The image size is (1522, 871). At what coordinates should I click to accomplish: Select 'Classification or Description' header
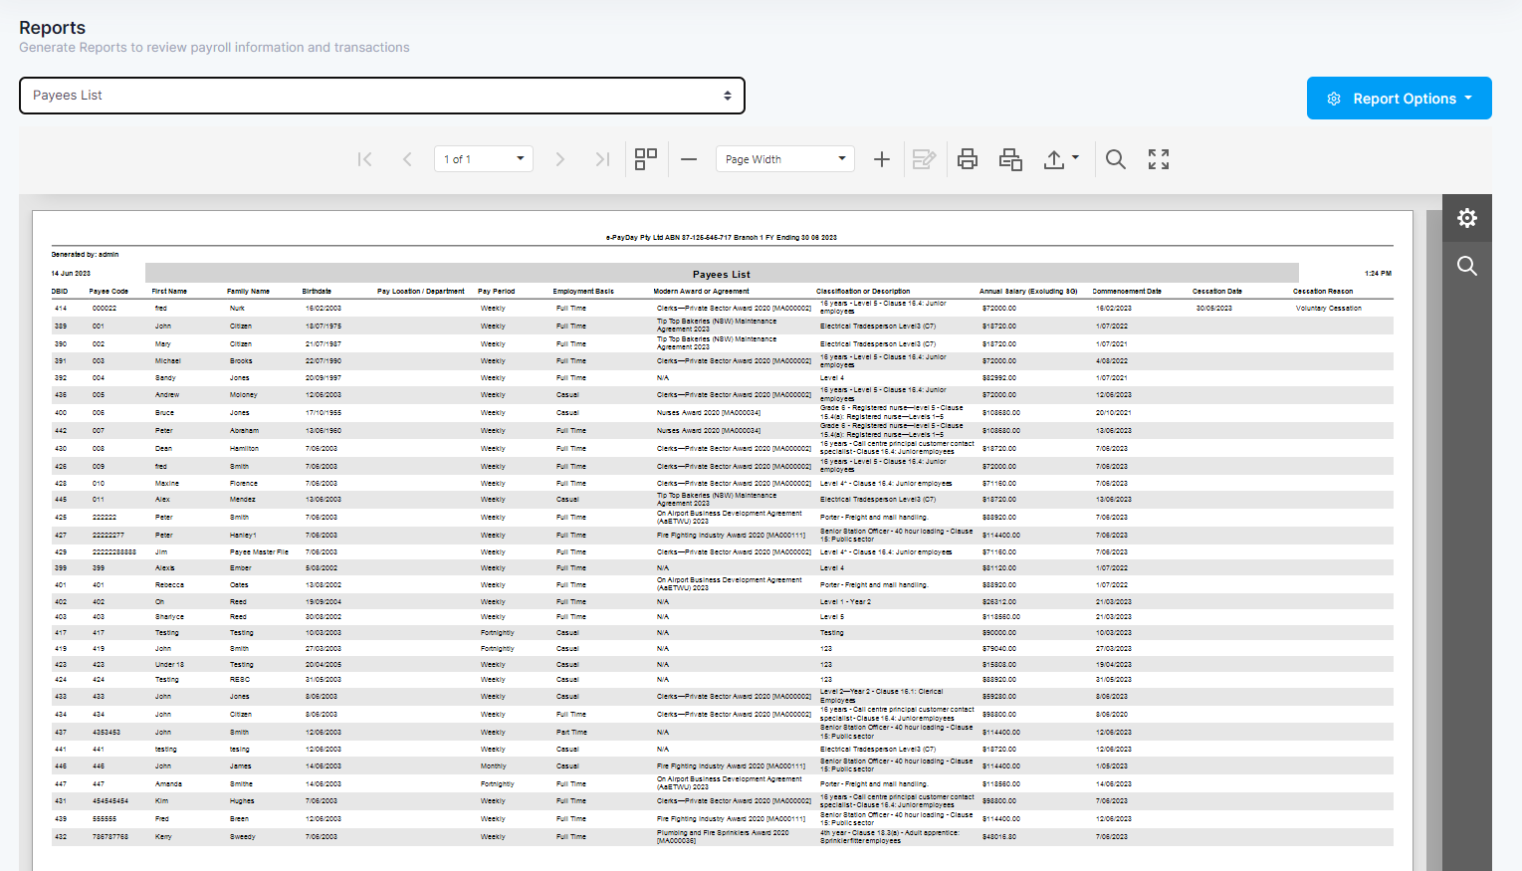pos(863,292)
